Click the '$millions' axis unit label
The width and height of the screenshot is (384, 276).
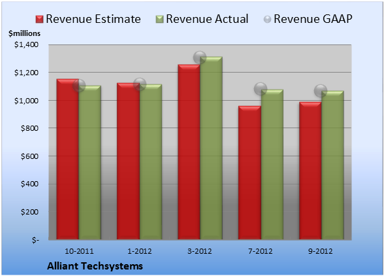(25, 33)
